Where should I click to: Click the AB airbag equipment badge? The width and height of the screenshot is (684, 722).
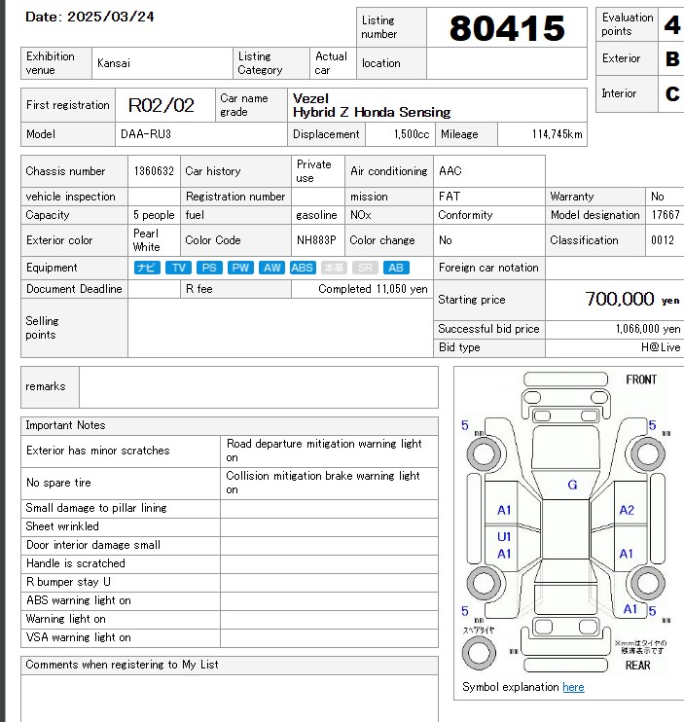396,268
